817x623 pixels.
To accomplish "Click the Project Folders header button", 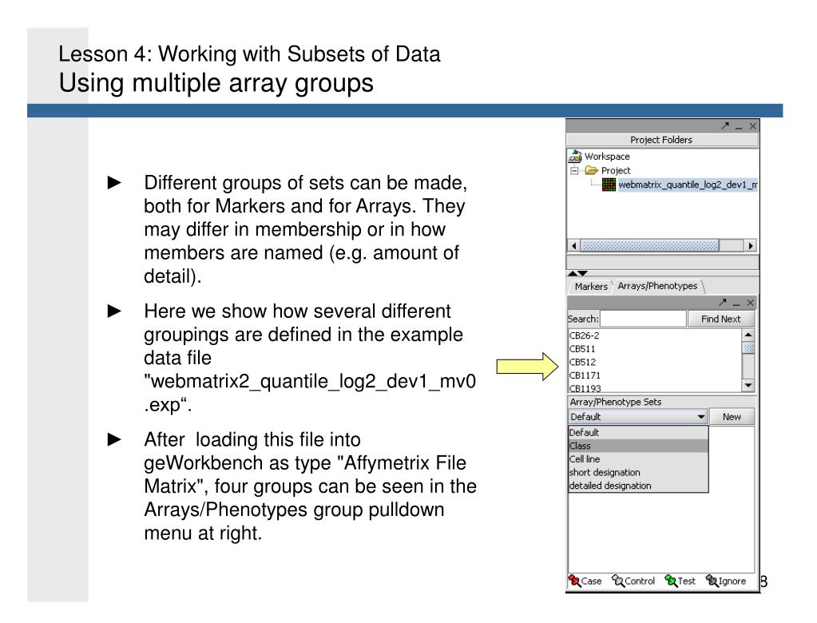I will click(662, 140).
